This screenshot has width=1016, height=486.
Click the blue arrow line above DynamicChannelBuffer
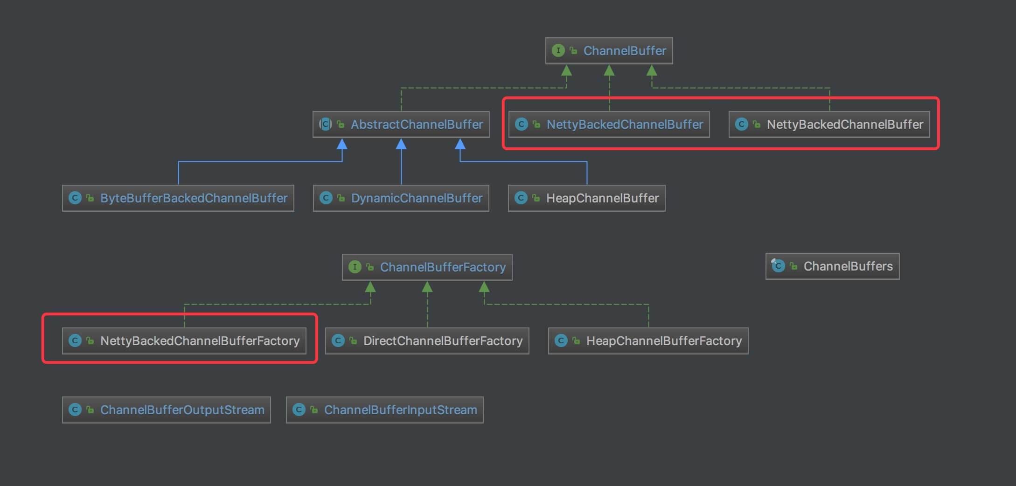pos(401,166)
